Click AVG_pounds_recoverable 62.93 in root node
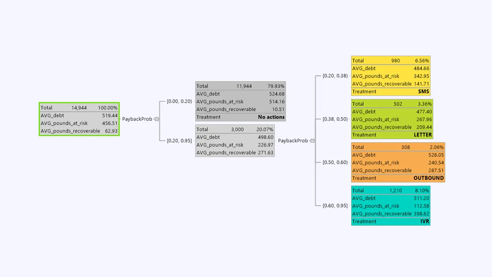Image resolution: width=492 pixels, height=277 pixels. point(79,131)
